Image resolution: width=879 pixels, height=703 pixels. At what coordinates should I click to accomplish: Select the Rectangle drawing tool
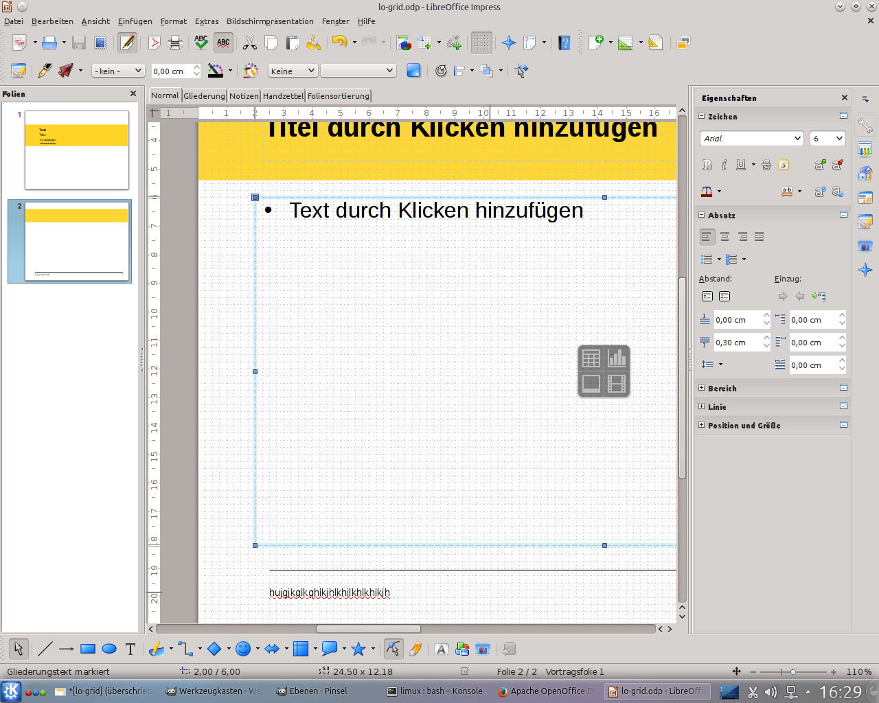pyautogui.click(x=88, y=649)
